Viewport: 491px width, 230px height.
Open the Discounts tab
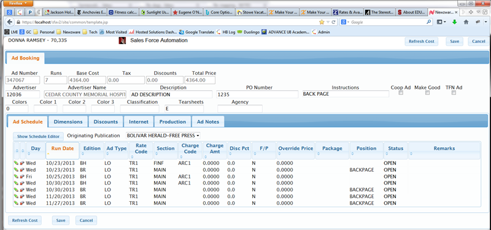click(106, 121)
